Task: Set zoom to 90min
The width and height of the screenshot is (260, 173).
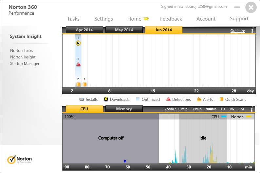Action: tap(211, 109)
